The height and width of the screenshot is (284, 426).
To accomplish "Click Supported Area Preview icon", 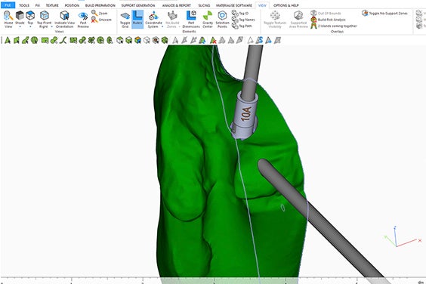I will [x=298, y=16].
